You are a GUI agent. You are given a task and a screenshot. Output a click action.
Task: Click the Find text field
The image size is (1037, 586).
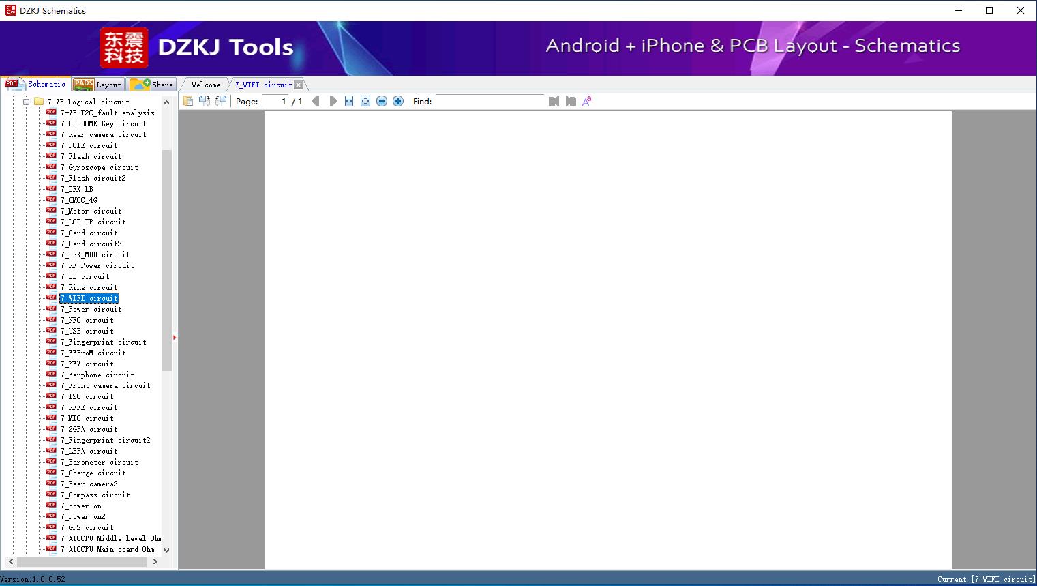point(491,101)
